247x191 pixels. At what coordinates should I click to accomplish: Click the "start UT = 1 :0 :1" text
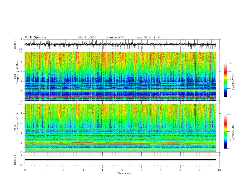point(151,37)
